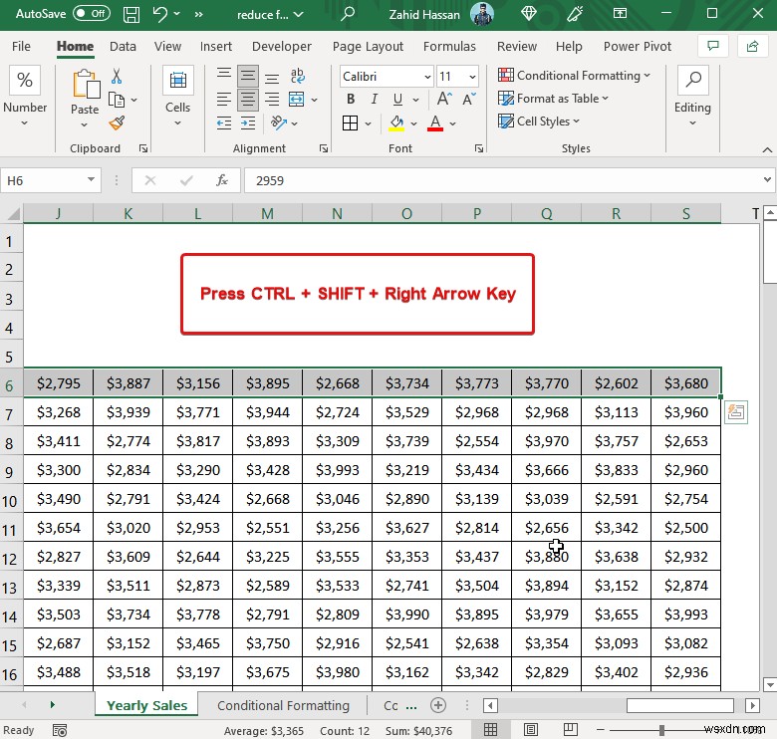Viewport: 777px width, 739px height.
Task: Open the Name Box dropdown arrow
Action: 92,179
